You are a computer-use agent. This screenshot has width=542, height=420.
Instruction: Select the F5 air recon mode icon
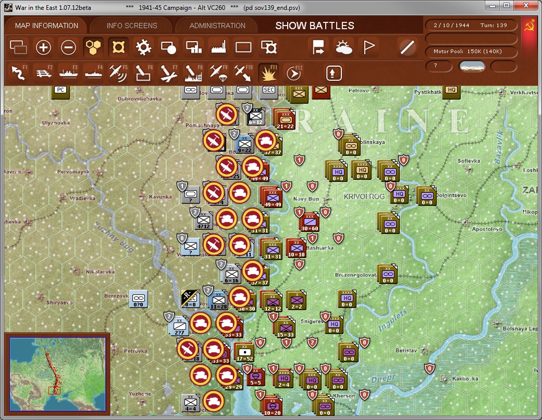click(x=118, y=73)
